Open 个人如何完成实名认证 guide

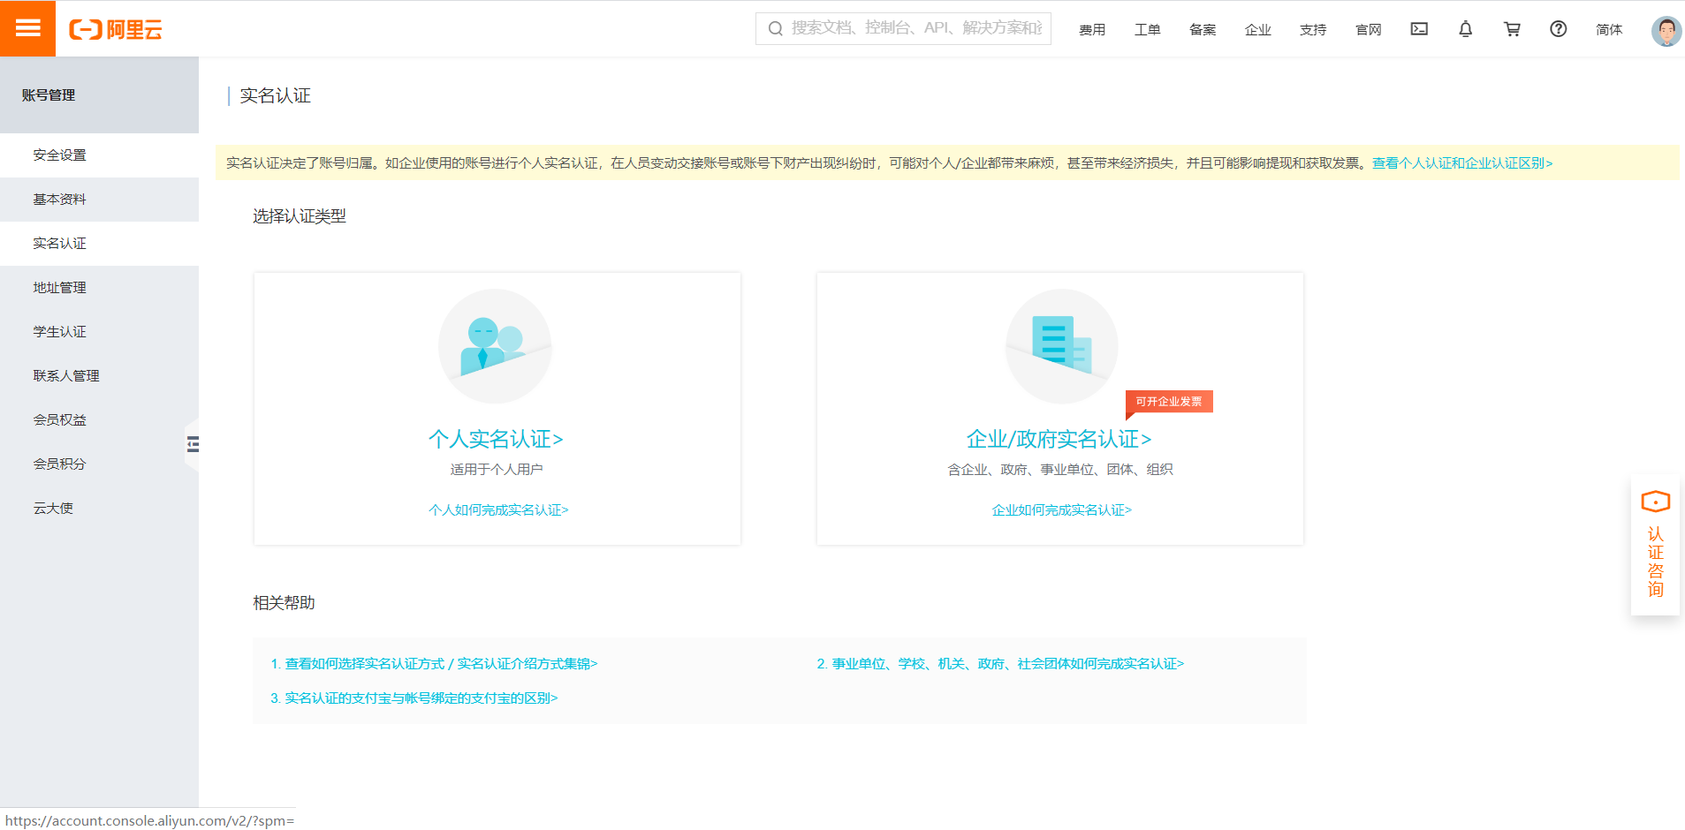pos(498,510)
